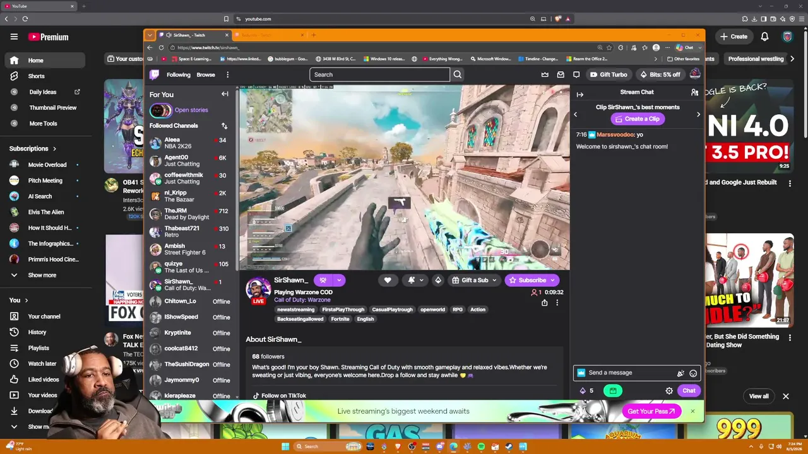Open the Browse tab on Twitch
The image size is (808, 454).
coord(206,74)
